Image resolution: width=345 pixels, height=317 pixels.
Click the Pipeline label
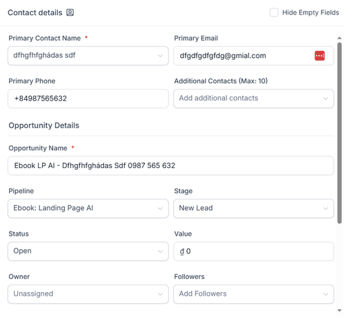(x=21, y=191)
